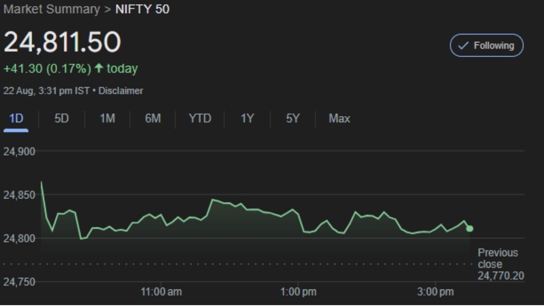
Task: Click the 24,800 y-axis label
Action: coord(19,238)
